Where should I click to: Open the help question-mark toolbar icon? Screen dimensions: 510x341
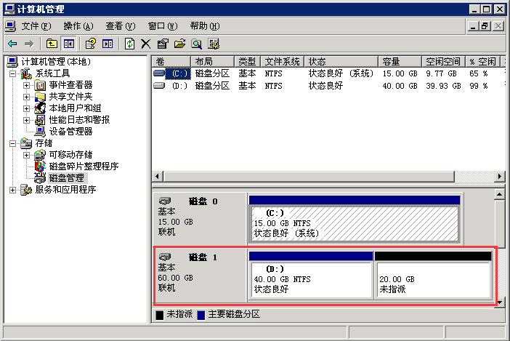tap(90, 44)
